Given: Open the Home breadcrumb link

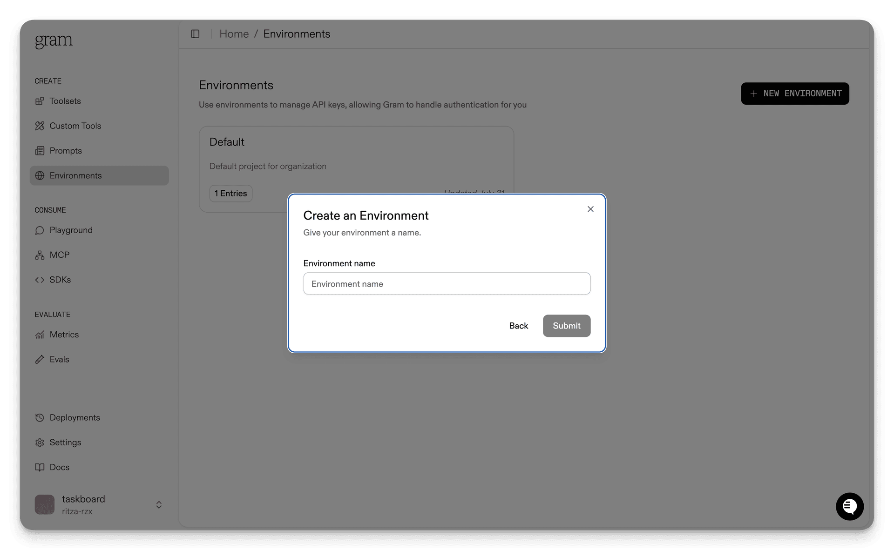Looking at the screenshot, I should coord(234,34).
